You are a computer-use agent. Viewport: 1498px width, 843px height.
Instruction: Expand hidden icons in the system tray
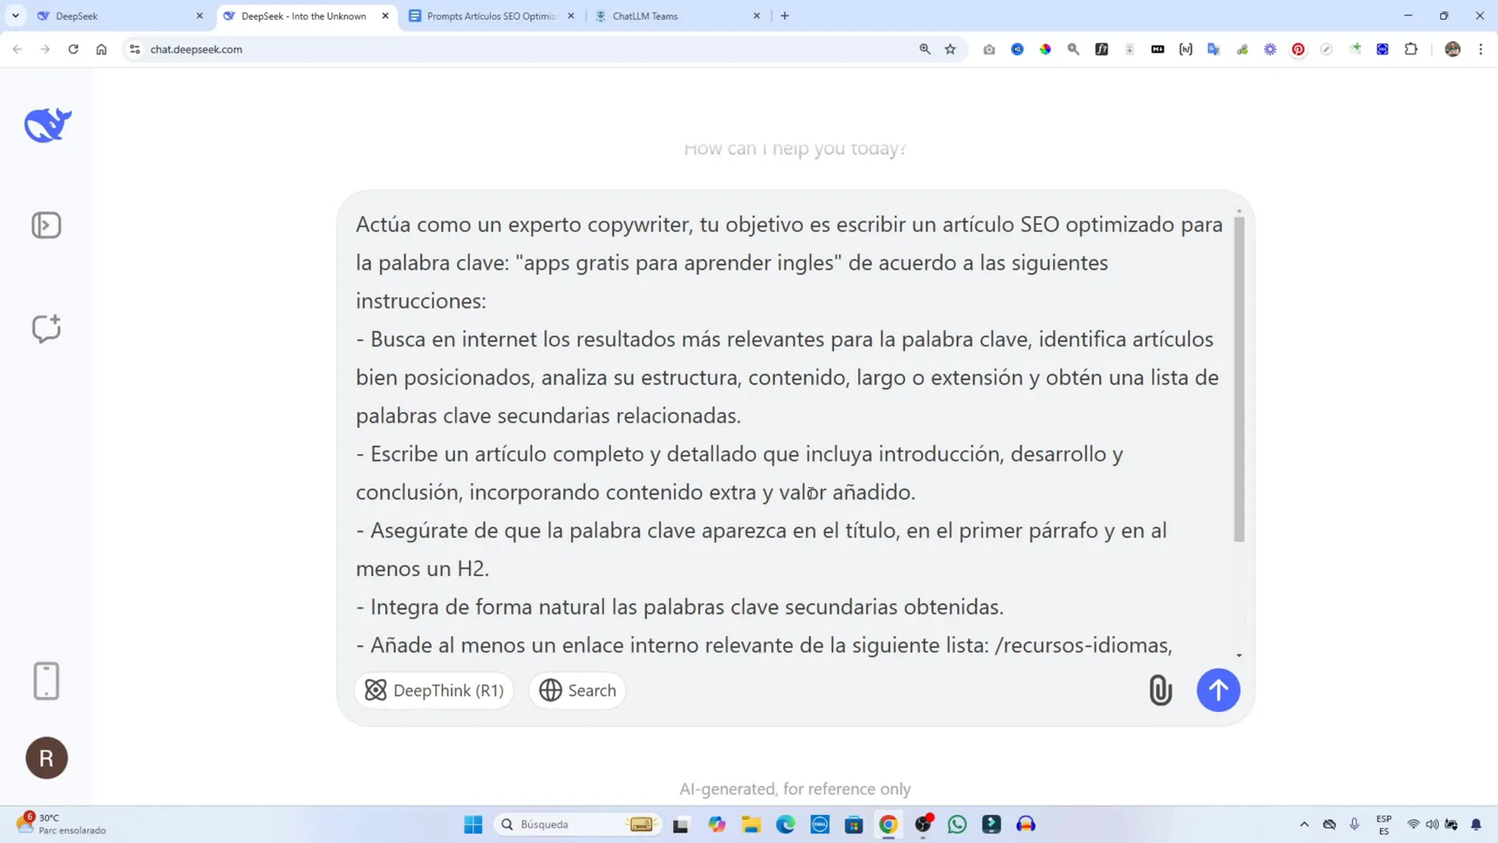point(1303,824)
